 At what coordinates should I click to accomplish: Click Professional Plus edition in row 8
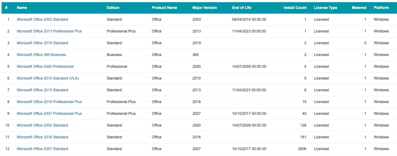coord(121,102)
